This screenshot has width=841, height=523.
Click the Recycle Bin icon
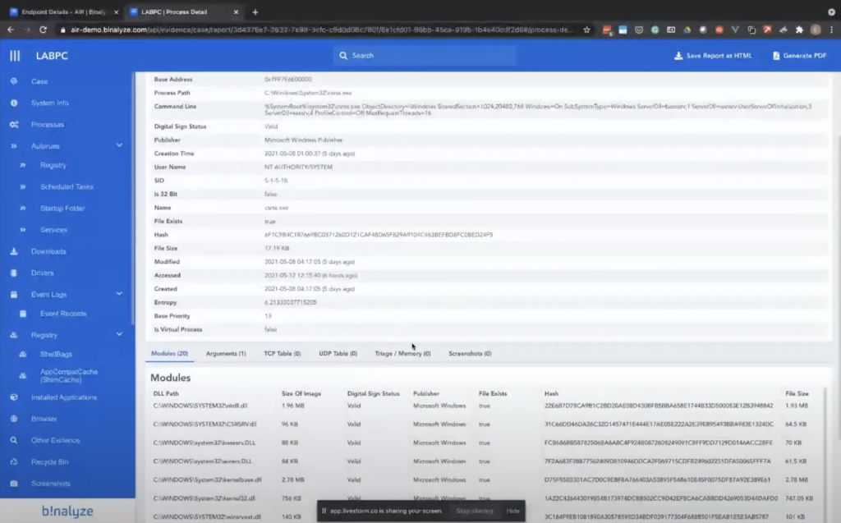pyautogui.click(x=14, y=461)
